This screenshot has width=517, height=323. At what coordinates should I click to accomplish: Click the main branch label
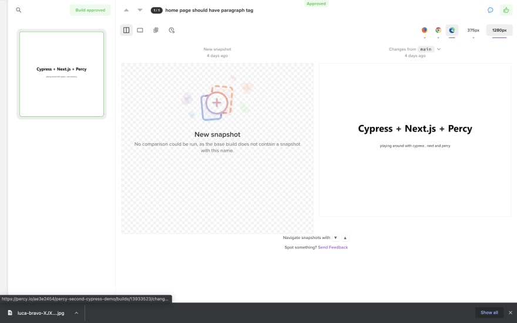(426, 49)
